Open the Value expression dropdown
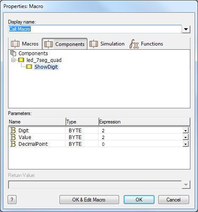198x212 pixels. click(186, 137)
